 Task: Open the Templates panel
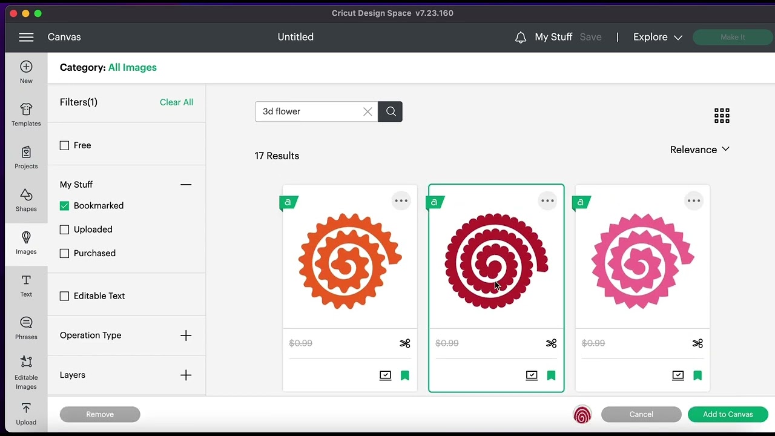coord(26,114)
